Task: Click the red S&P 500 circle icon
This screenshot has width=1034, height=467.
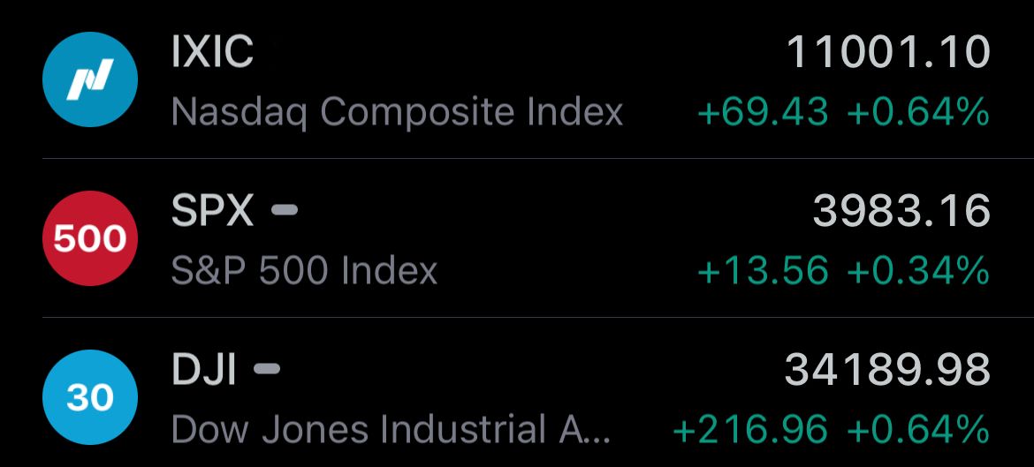Action: click(x=89, y=238)
